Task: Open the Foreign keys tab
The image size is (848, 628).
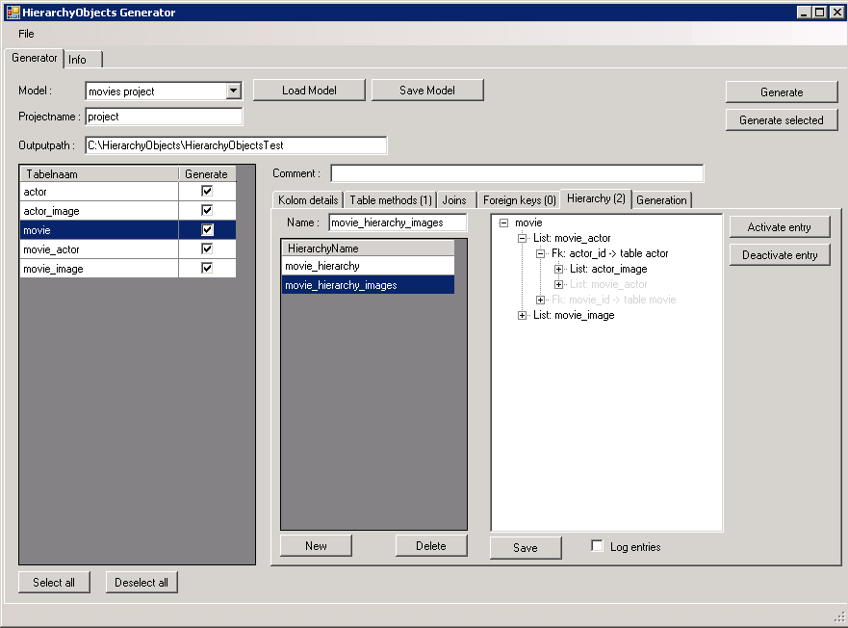Action: click(x=519, y=200)
